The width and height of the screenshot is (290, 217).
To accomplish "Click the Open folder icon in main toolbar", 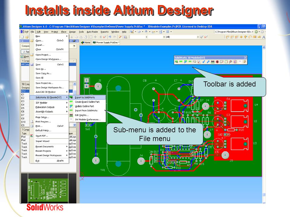I will 27,37.
